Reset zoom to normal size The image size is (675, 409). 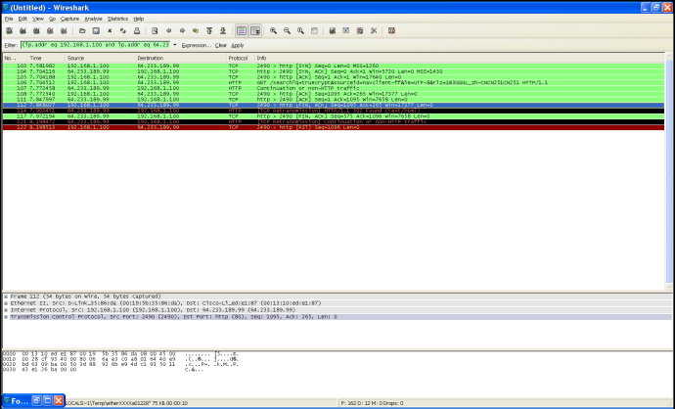(x=300, y=31)
